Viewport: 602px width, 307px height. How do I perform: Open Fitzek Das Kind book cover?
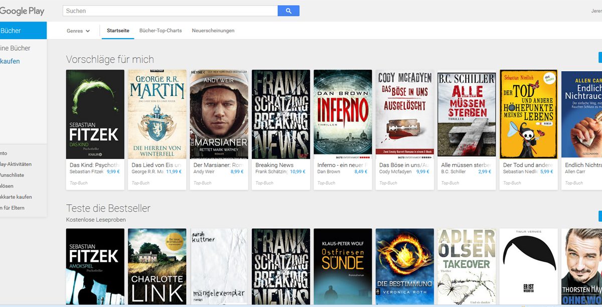(95, 114)
